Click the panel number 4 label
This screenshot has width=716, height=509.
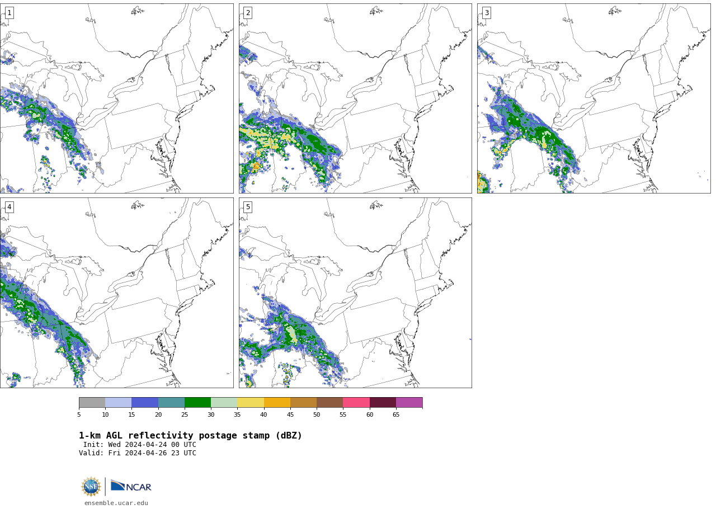point(9,207)
